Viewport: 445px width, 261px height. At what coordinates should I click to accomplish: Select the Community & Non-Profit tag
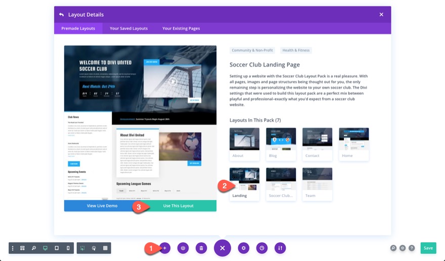point(252,50)
